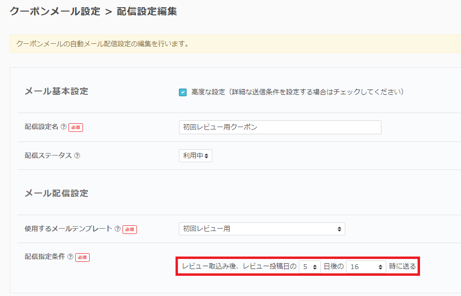461x296 pixels.
Task: Expand the mail template dropdown 初回レビュー用
Action: click(x=262, y=229)
